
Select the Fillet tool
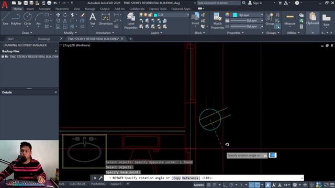pyautogui.click(x=72, y=21)
